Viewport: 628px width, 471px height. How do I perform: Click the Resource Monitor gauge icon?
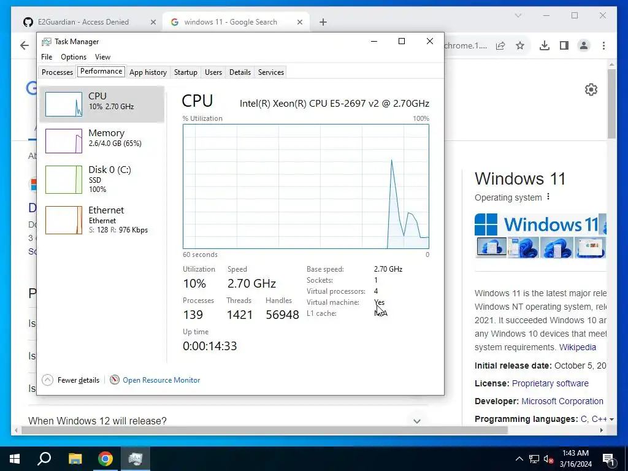pos(115,380)
